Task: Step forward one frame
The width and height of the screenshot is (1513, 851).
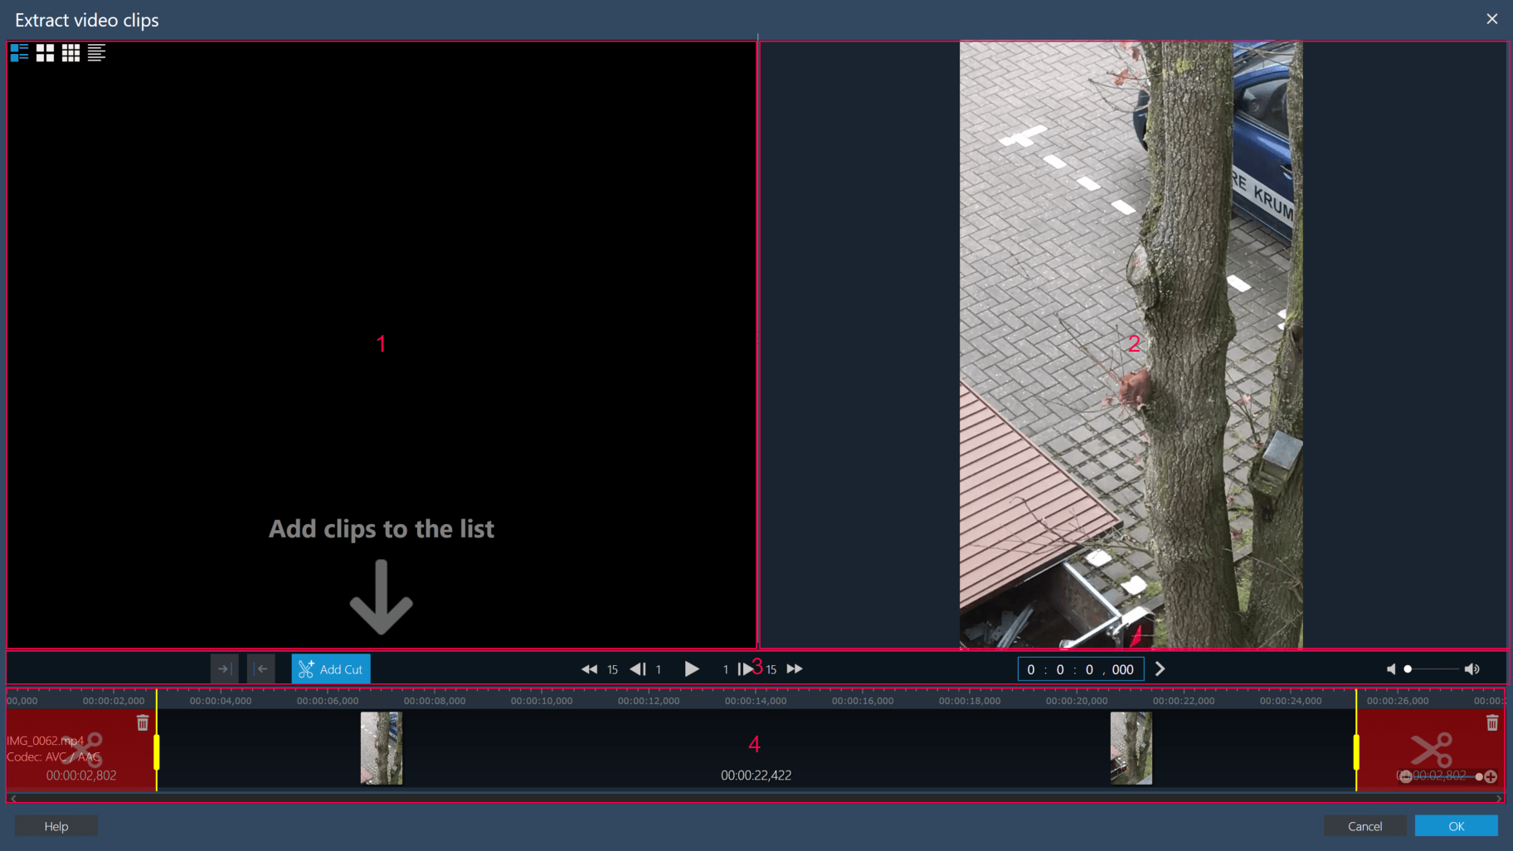Action: click(745, 669)
